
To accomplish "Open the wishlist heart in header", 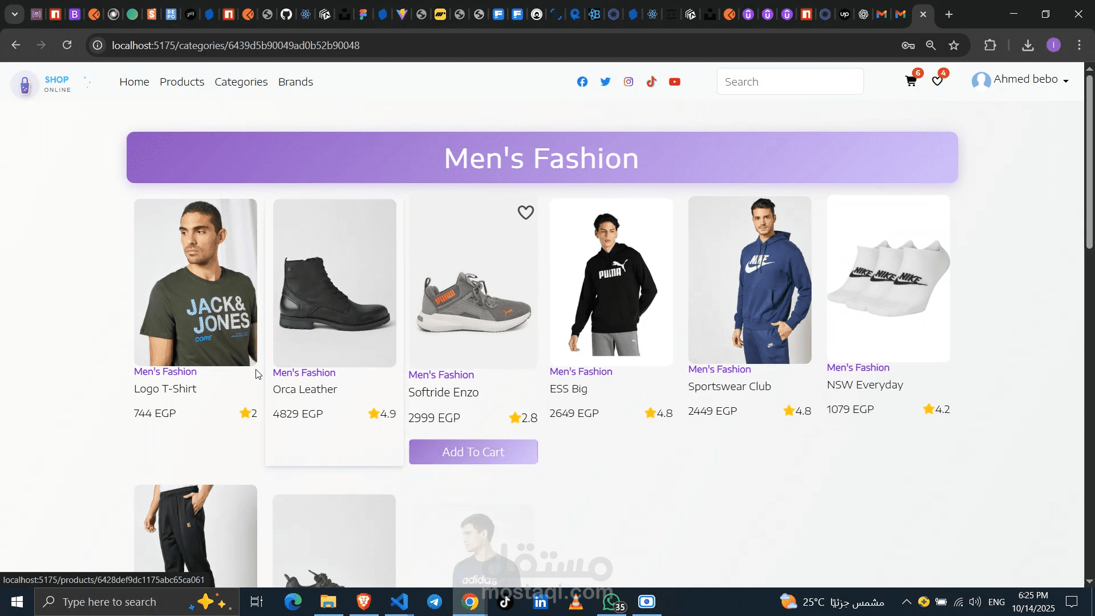I will click(937, 81).
